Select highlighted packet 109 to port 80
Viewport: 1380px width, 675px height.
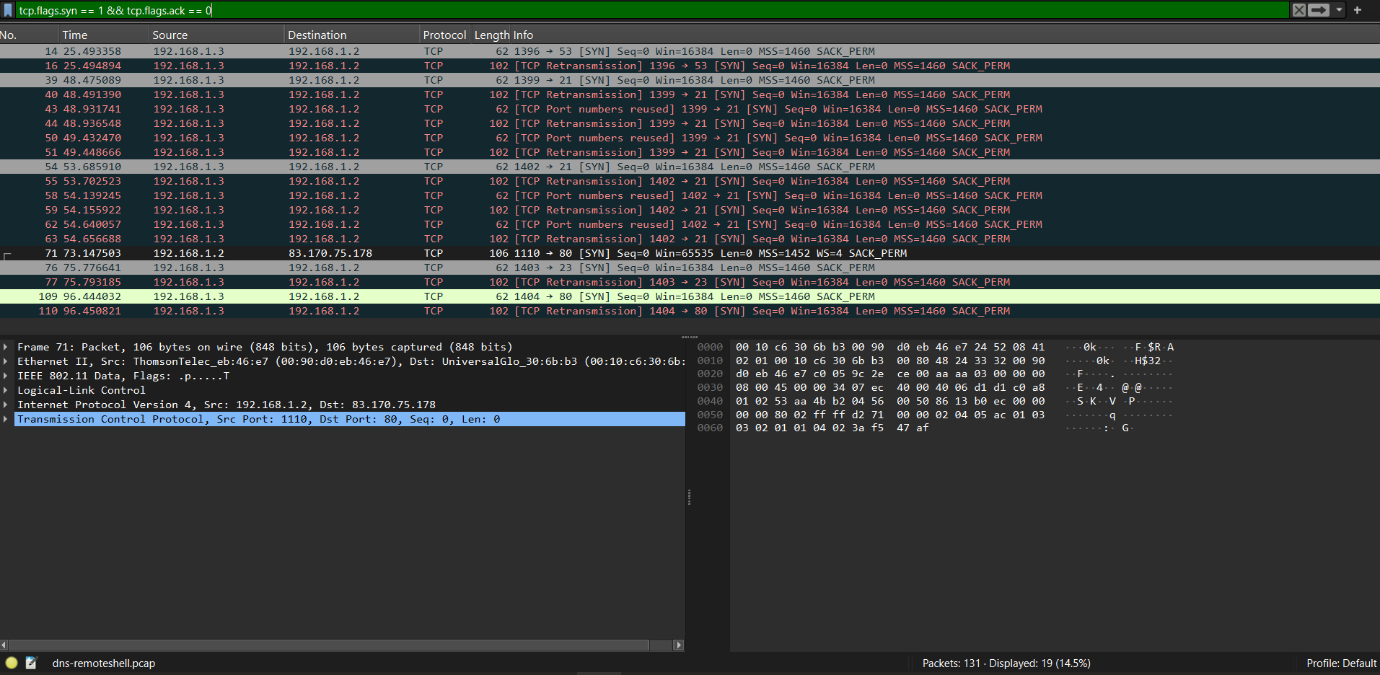(x=690, y=296)
